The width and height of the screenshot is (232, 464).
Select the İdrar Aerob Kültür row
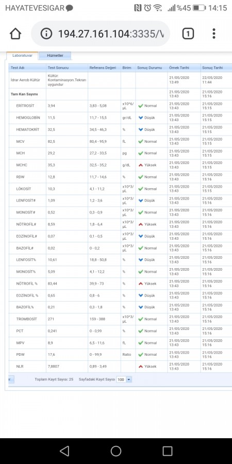pos(120,80)
